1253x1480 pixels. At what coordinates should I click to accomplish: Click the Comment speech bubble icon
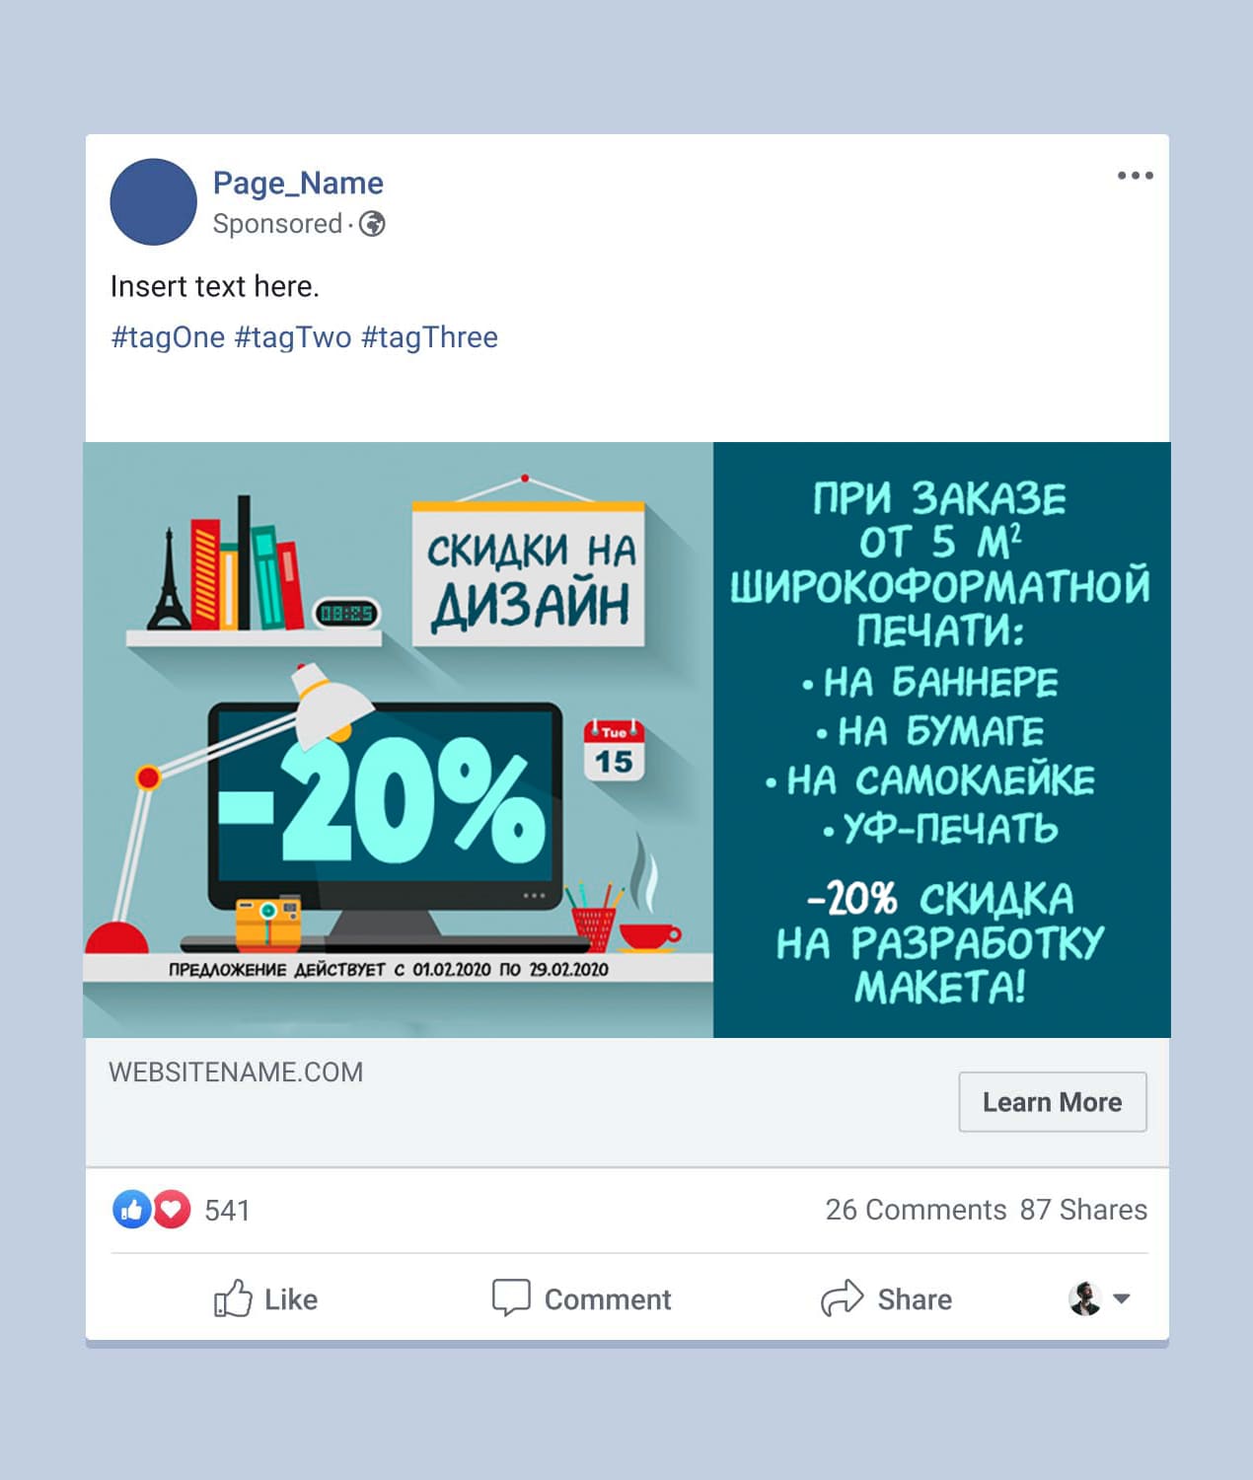click(511, 1298)
